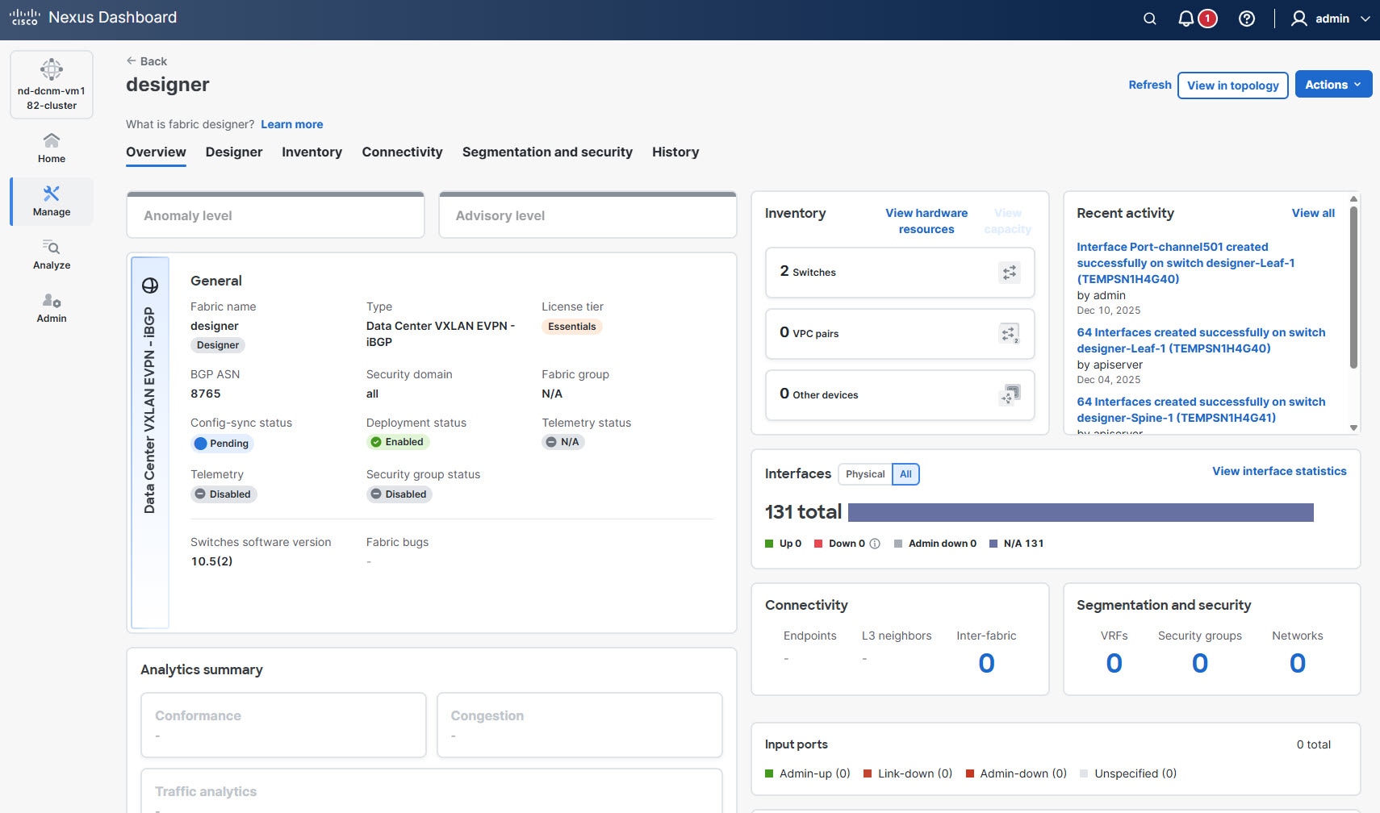The image size is (1380, 813).
Task: Switch interfaces view to All
Action: point(905,474)
